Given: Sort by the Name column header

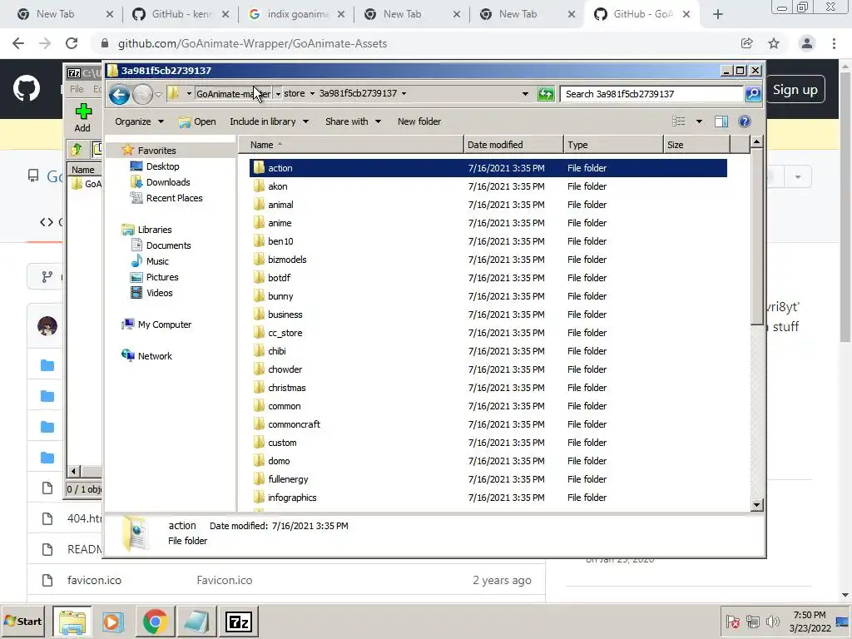Looking at the screenshot, I should pos(352,145).
